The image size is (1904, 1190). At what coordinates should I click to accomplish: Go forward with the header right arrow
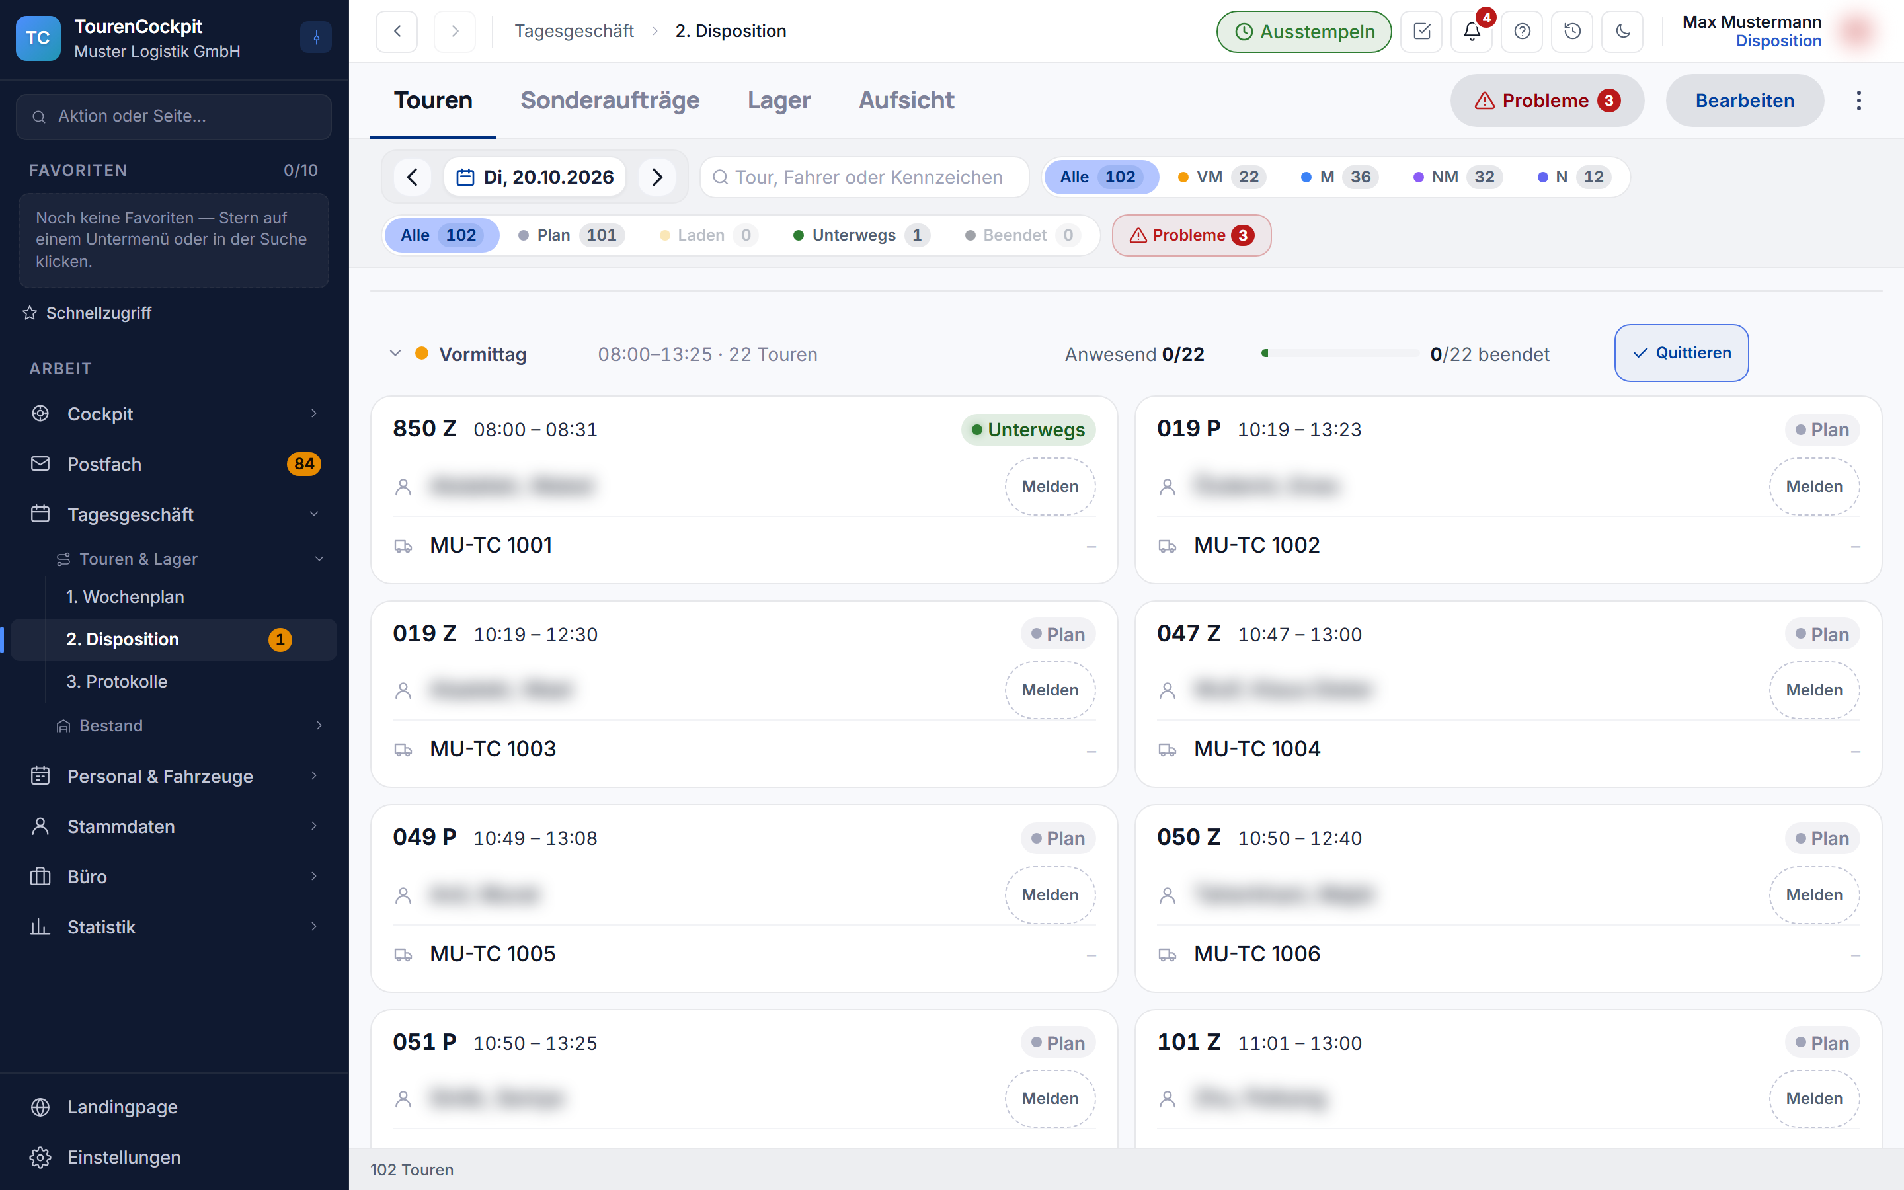pyautogui.click(x=455, y=32)
